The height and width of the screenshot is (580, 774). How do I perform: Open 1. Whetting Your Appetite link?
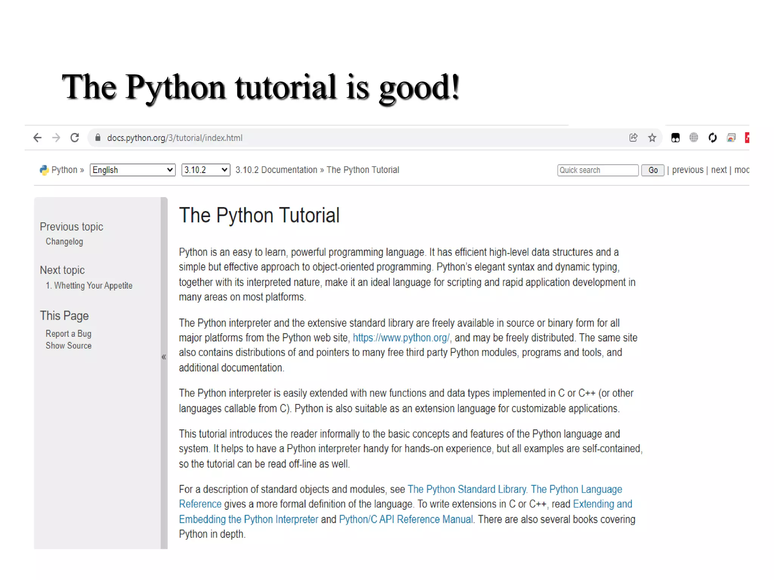[89, 285]
